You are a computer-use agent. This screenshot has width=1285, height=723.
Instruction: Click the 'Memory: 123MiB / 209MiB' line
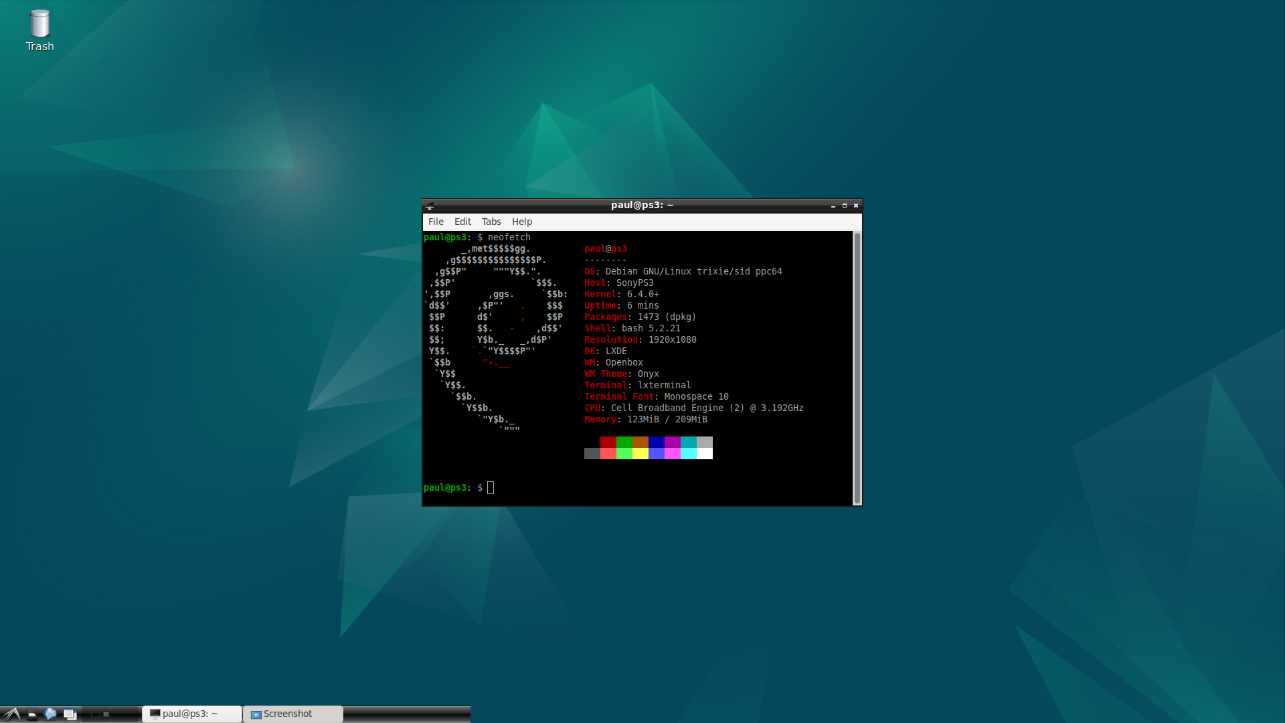(x=646, y=419)
